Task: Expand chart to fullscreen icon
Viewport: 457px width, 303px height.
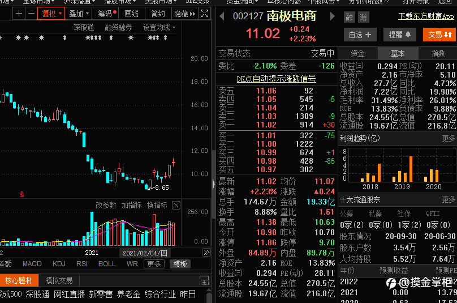Action: pos(205,14)
